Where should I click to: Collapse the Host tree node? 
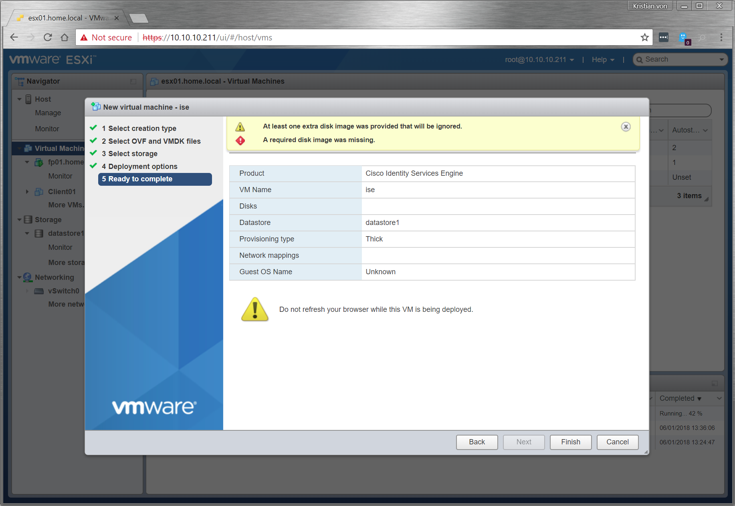[x=19, y=99]
